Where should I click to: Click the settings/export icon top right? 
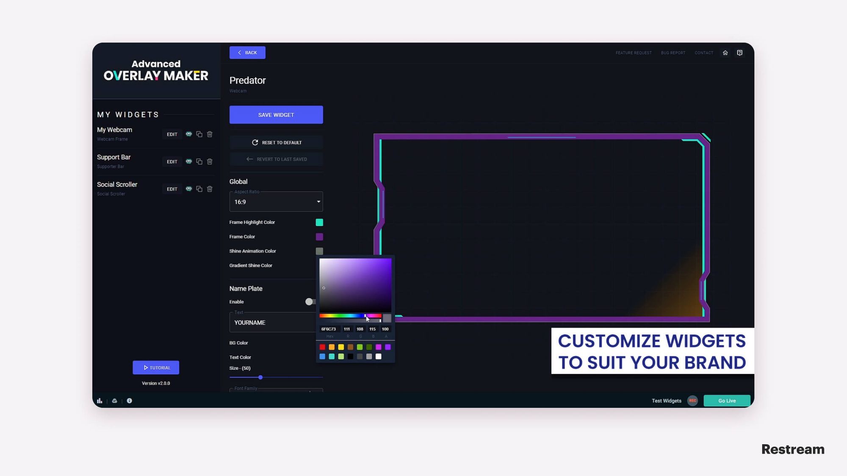pos(739,53)
